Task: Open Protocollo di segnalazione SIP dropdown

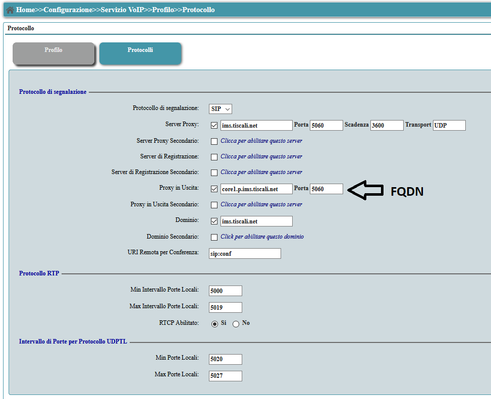Action: click(x=221, y=109)
